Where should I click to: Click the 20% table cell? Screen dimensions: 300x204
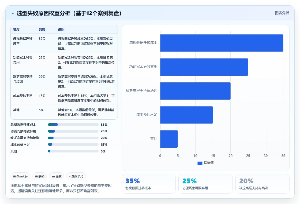(42, 77)
